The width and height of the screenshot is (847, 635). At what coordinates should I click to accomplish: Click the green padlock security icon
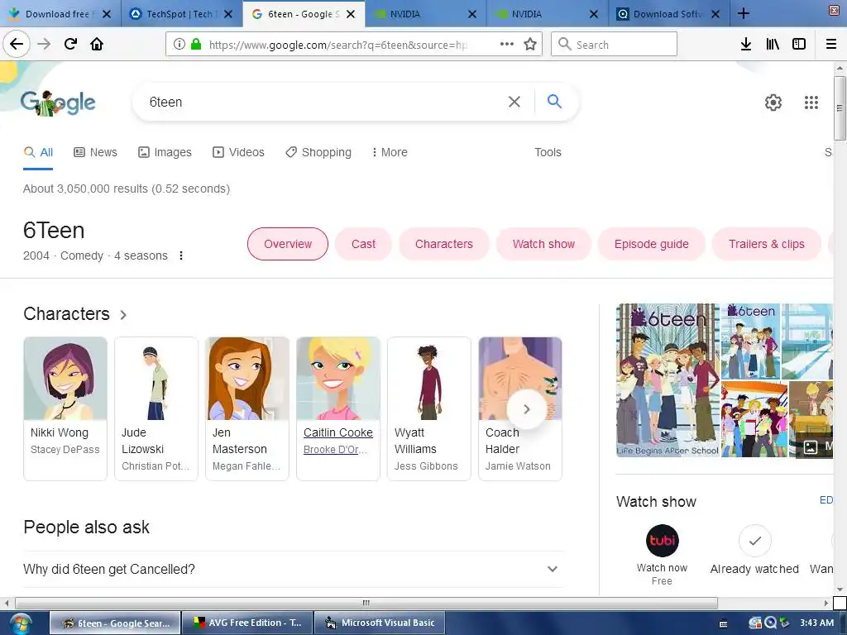[x=196, y=45]
